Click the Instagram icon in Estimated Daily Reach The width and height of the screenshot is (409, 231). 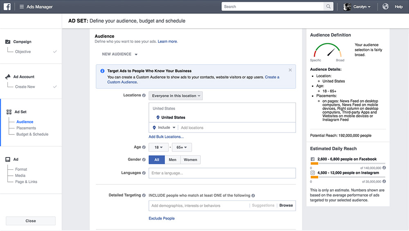(312, 173)
